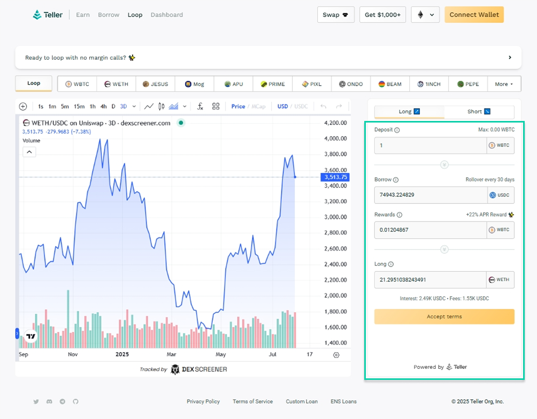Viewport: 537px width, 419px height.
Task: Collapse the Volume indicator legend
Action: click(29, 152)
